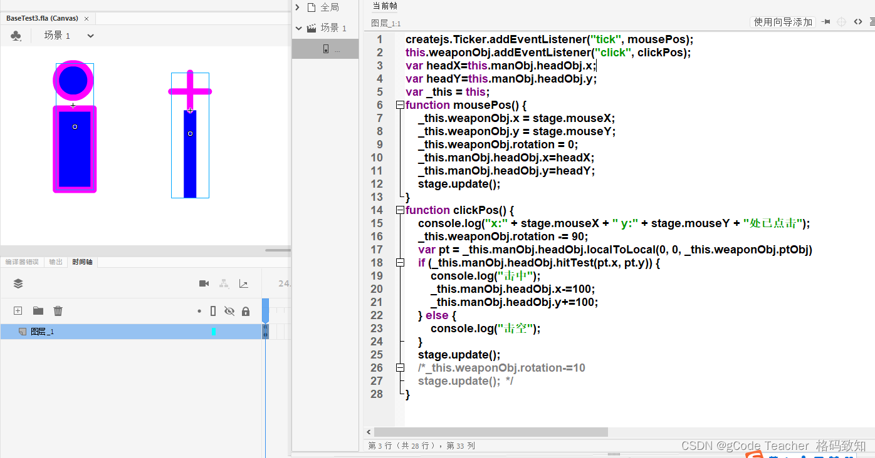Viewport: 875px width, 458px height.
Task: Click line number 28 in gutter
Action: point(376,394)
